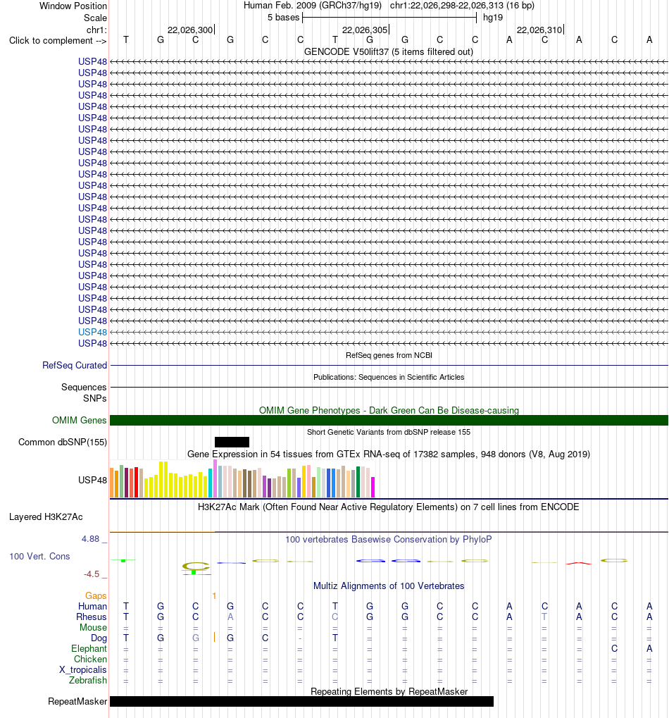Click the topmost USP48 GENCODE transcript label
Image resolution: width=669 pixels, height=718 pixels.
pos(92,61)
